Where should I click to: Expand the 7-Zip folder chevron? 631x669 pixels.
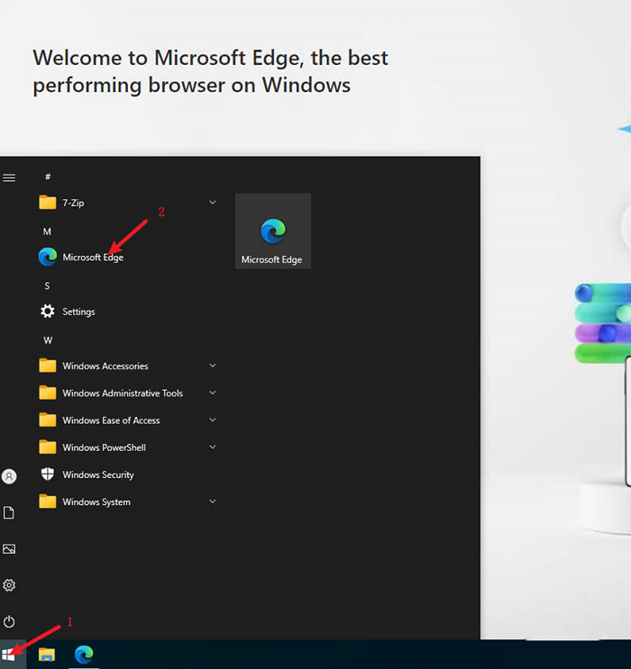point(213,203)
